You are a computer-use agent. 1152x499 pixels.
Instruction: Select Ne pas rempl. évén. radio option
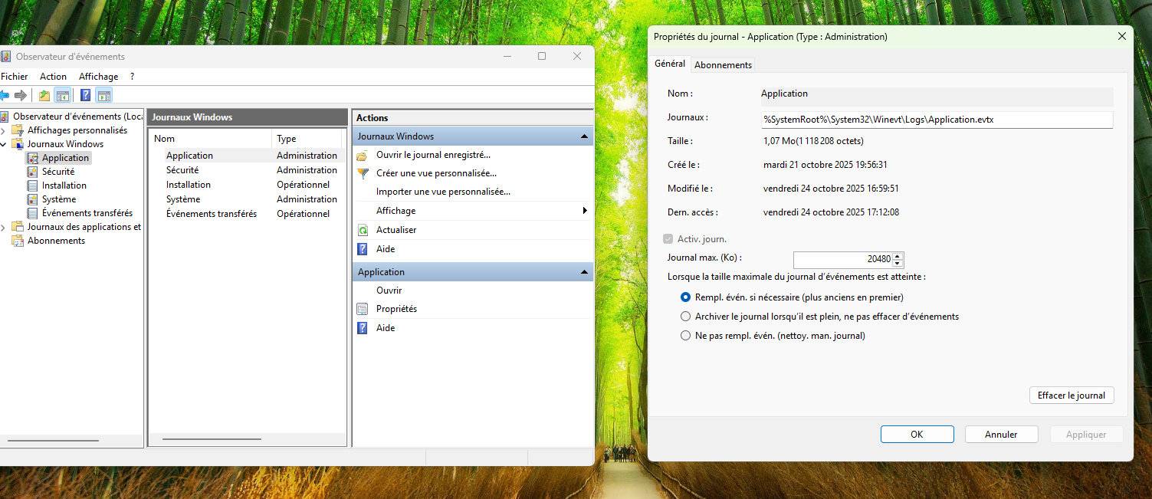[685, 336]
